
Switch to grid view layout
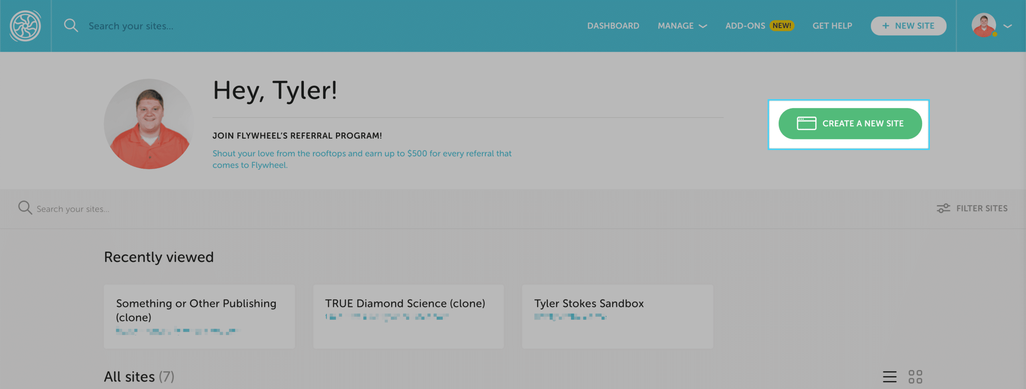[x=915, y=377]
